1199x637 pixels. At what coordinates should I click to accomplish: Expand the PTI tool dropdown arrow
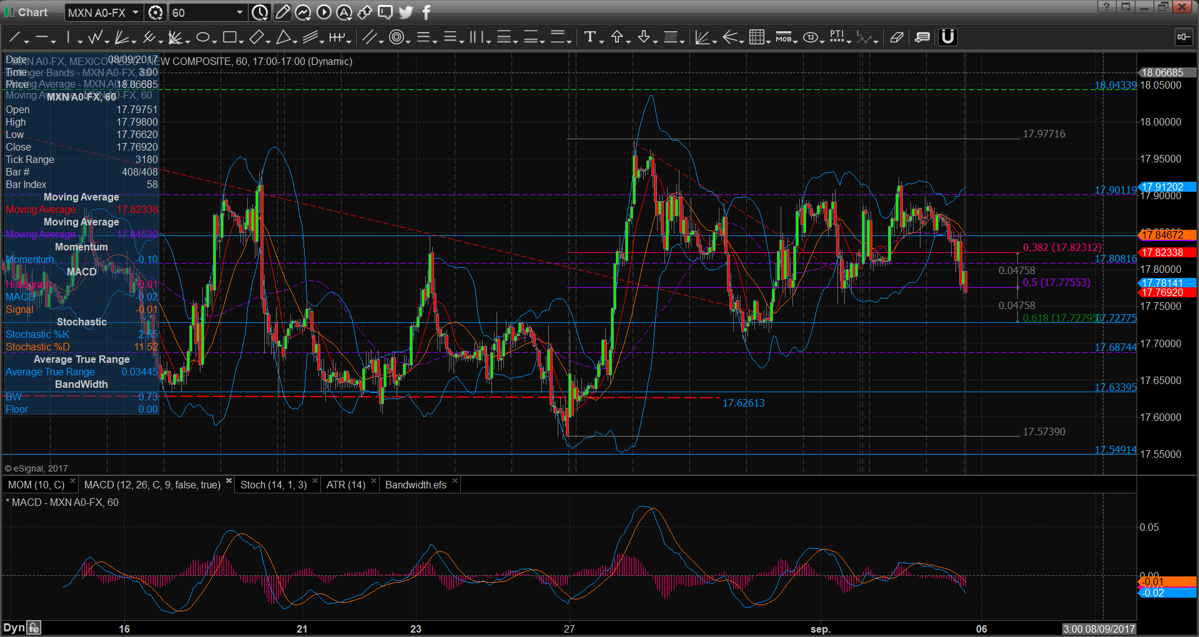pyautogui.click(x=849, y=41)
